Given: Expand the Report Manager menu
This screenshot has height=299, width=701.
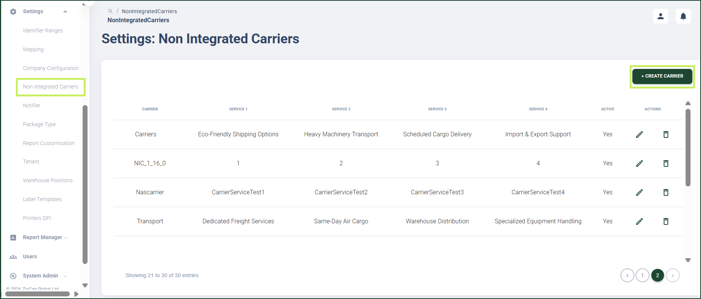Looking at the screenshot, I should (x=42, y=238).
